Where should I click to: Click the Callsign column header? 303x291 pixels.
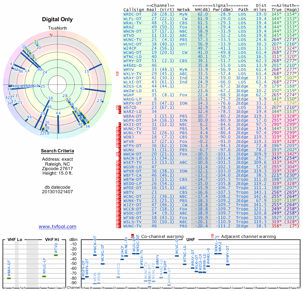click(134, 9)
